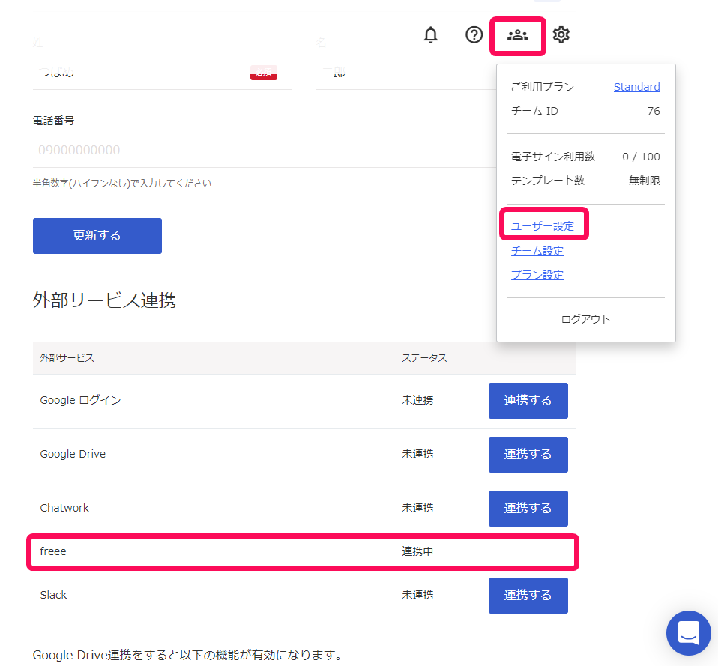Viewport: 718px width, 666px height.
Task: Click the 更新する button
Action: (x=97, y=236)
